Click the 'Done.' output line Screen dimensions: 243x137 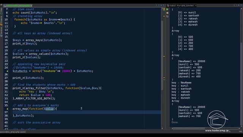click(175, 123)
